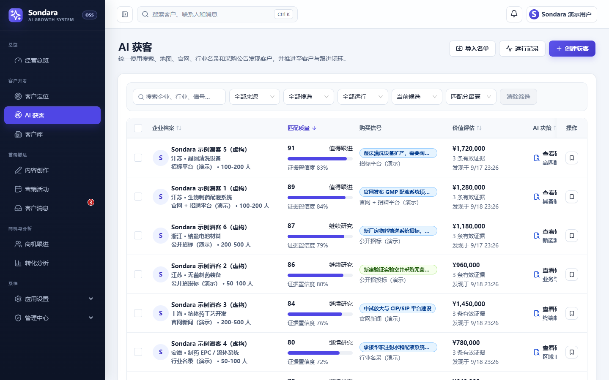Open 营销活动 in sidebar
The image size is (609, 380).
[52, 189]
